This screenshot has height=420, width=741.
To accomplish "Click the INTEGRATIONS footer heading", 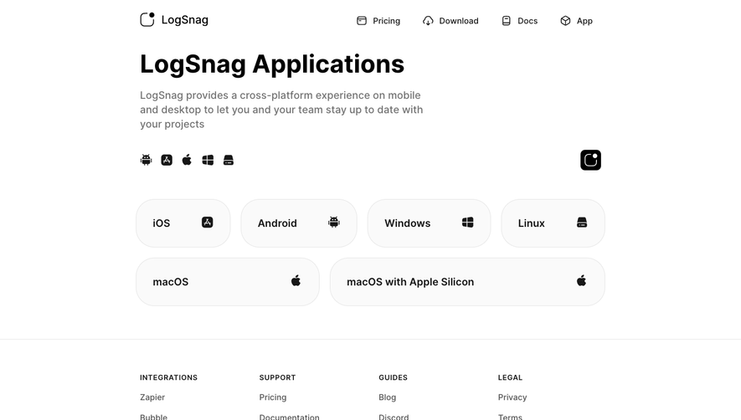I will tap(168, 377).
